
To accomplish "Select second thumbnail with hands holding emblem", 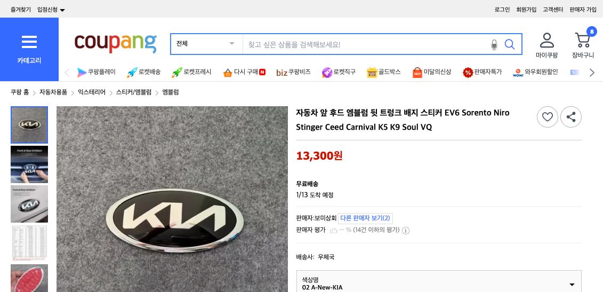I will (29, 164).
